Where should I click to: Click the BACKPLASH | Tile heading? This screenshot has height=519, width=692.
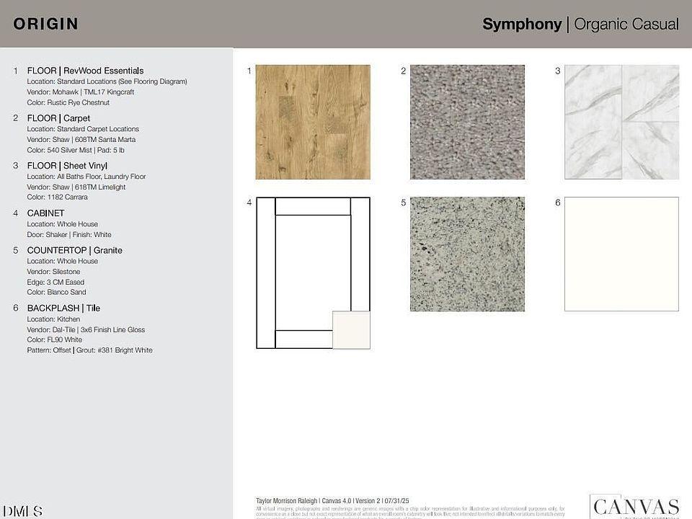(63, 309)
